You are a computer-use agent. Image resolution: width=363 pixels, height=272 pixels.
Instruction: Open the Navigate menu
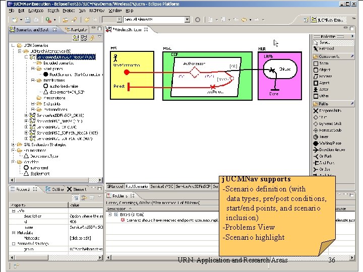36,11
